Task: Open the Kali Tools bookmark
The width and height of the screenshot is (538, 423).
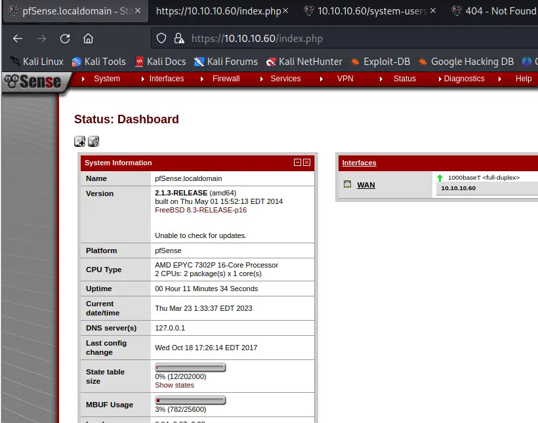Action: [98, 62]
